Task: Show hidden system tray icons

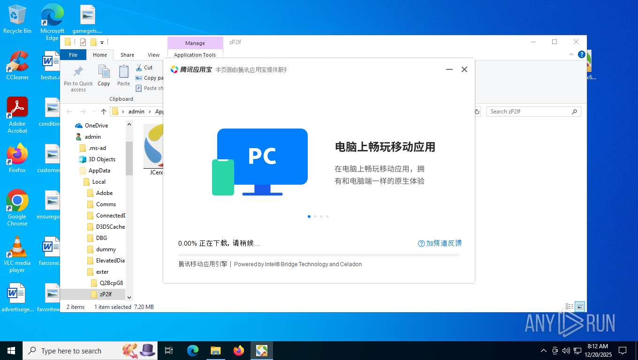Action: pos(544,351)
